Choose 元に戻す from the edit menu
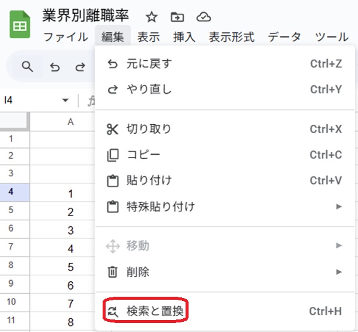This screenshot has width=358, height=332. (225, 64)
